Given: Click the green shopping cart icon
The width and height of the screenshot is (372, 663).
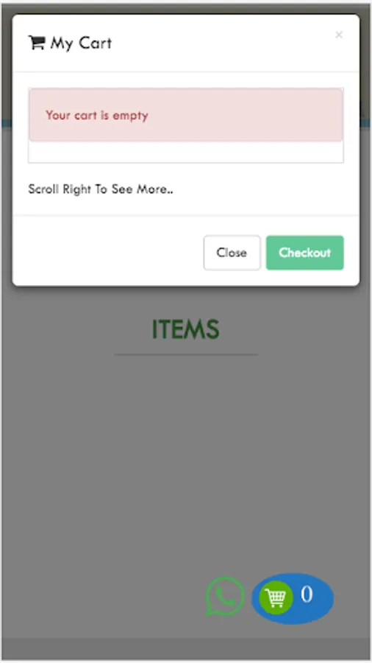Looking at the screenshot, I should [276, 598].
